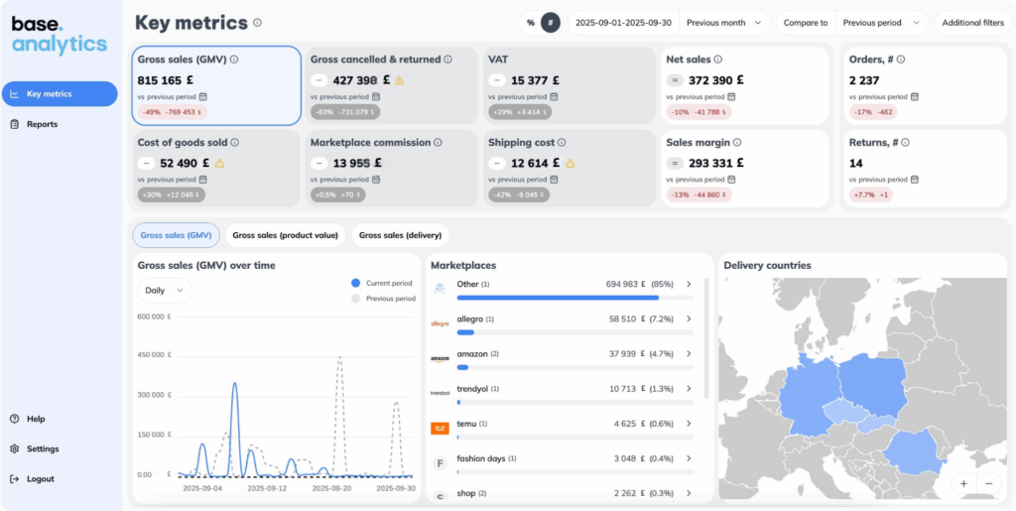Image resolution: width=1016 pixels, height=511 pixels.
Task: Click calendar icon under Orders, # card
Action: tap(915, 96)
